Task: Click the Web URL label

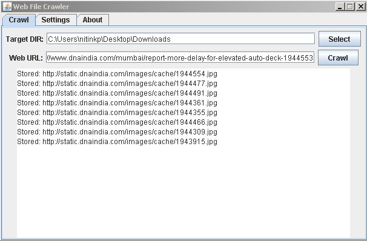Action: coord(26,58)
